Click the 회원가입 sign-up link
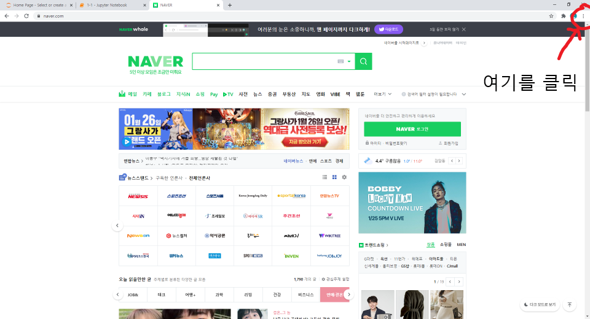Image resolution: width=590 pixels, height=319 pixels. [449, 143]
